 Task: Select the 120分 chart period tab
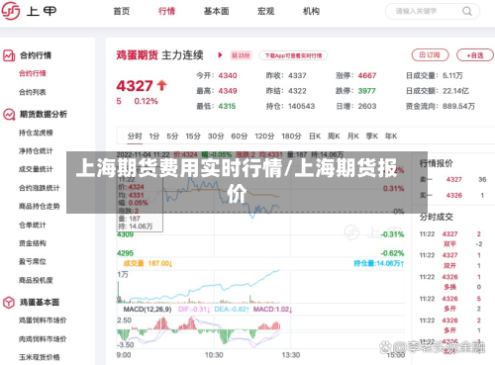pos(264,136)
